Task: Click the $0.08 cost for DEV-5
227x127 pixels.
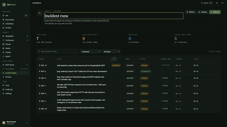Action: click(196, 78)
